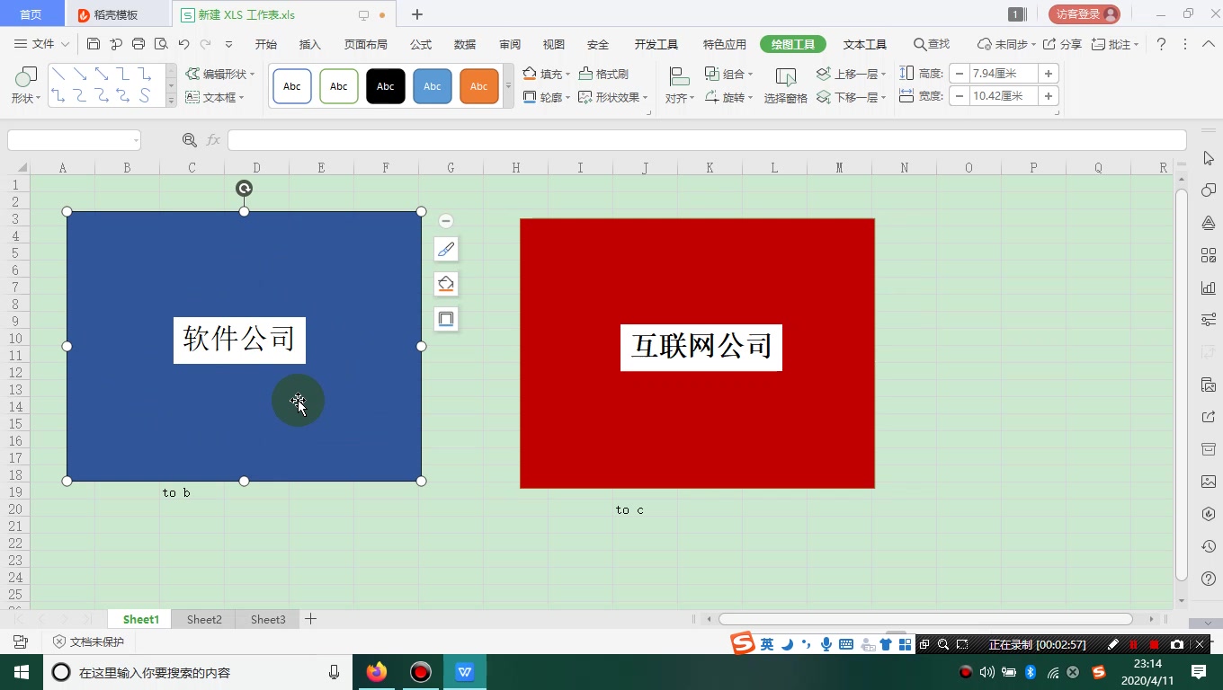Click the Save icon in quick toolbar

(94, 44)
